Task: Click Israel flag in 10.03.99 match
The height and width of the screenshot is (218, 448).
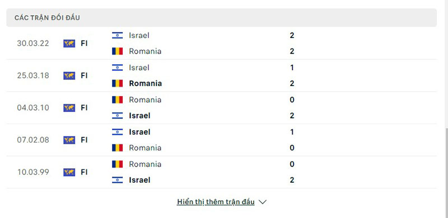Action: [x=118, y=180]
